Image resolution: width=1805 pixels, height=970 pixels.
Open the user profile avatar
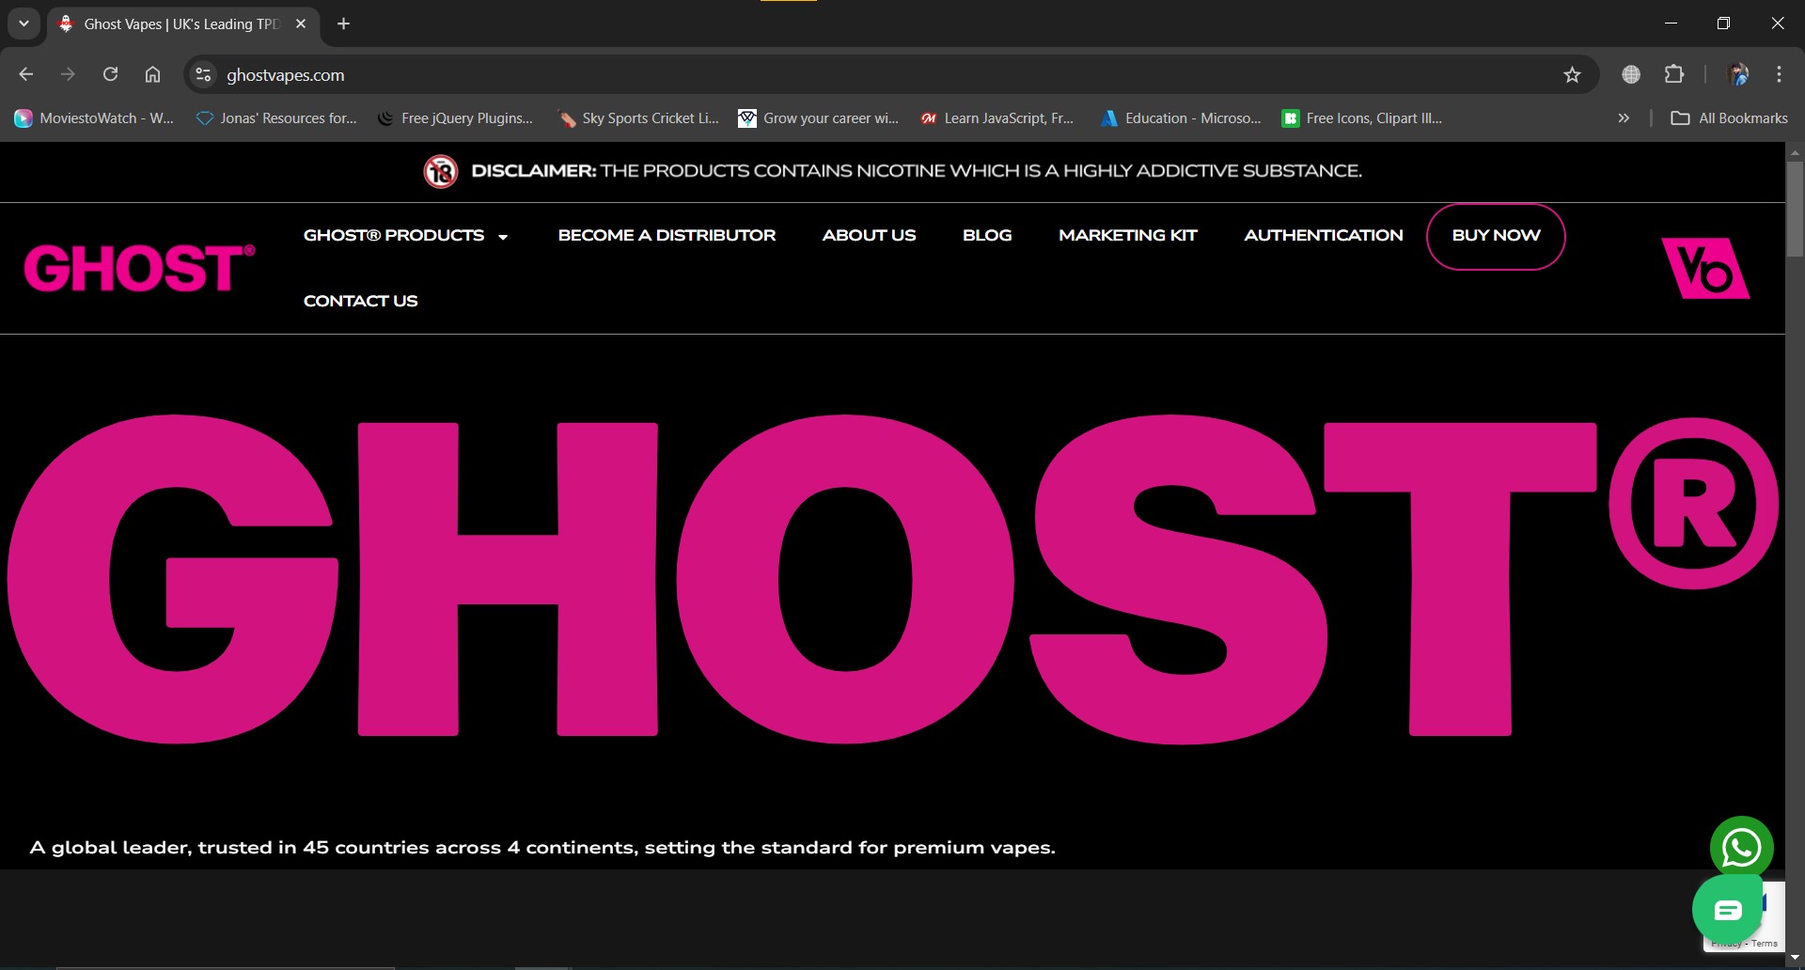pos(1738,75)
